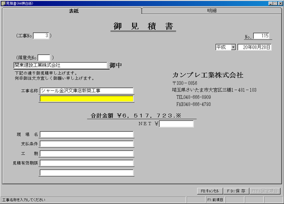Select the 表紙 tab
The image size is (284, 204).
coord(73,11)
